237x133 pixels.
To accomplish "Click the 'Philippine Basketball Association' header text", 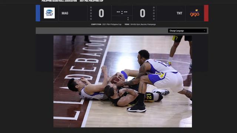I will click(59, 1).
